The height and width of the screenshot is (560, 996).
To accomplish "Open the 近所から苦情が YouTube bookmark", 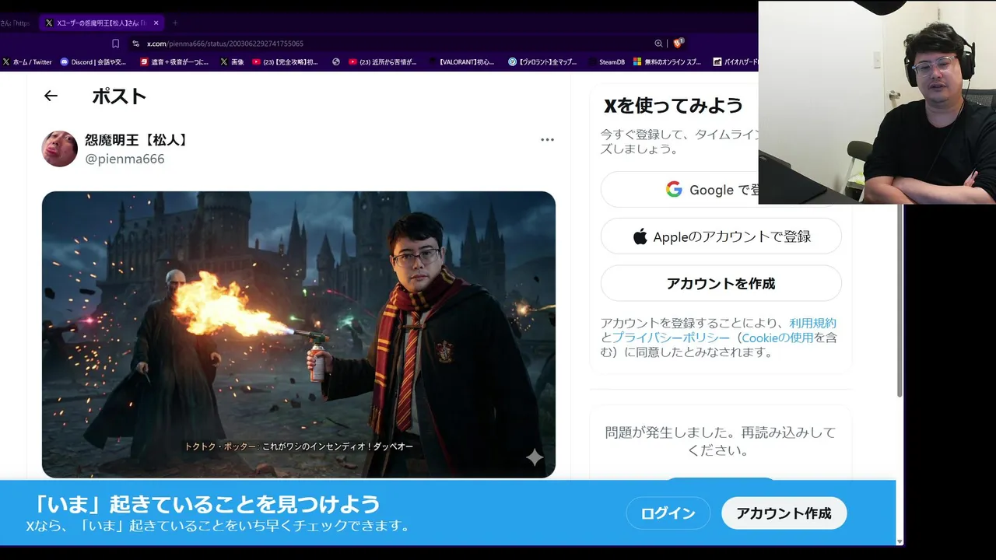I will pos(382,62).
